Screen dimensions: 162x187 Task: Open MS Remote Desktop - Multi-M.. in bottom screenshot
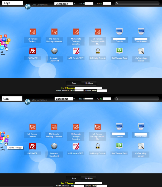pyautogui.click(x=98, y=127)
